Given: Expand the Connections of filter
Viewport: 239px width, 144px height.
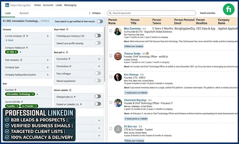Looking at the screenshot, I should coord(99,66).
